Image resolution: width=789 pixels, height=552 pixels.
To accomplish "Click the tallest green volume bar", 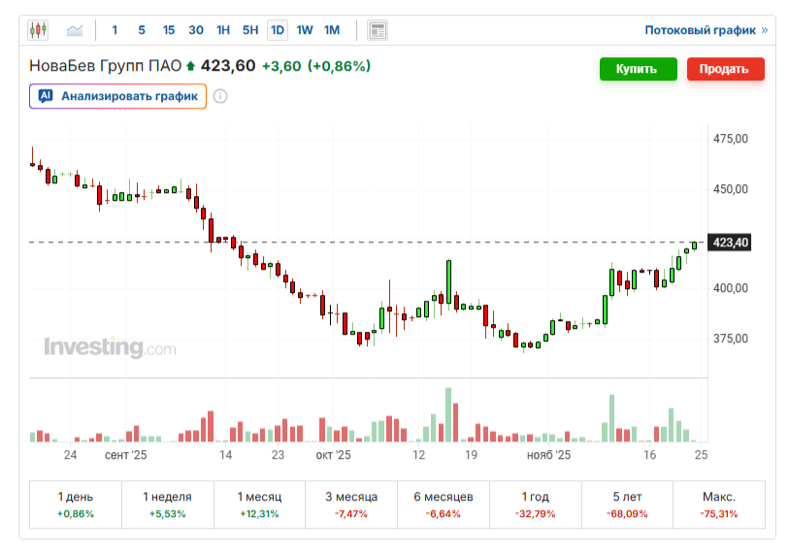I will coord(447,414).
